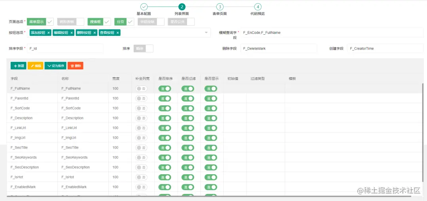Toggle 是否显示 for F_SeoTitle row
This screenshot has width=427, height=201.
pos(211,147)
